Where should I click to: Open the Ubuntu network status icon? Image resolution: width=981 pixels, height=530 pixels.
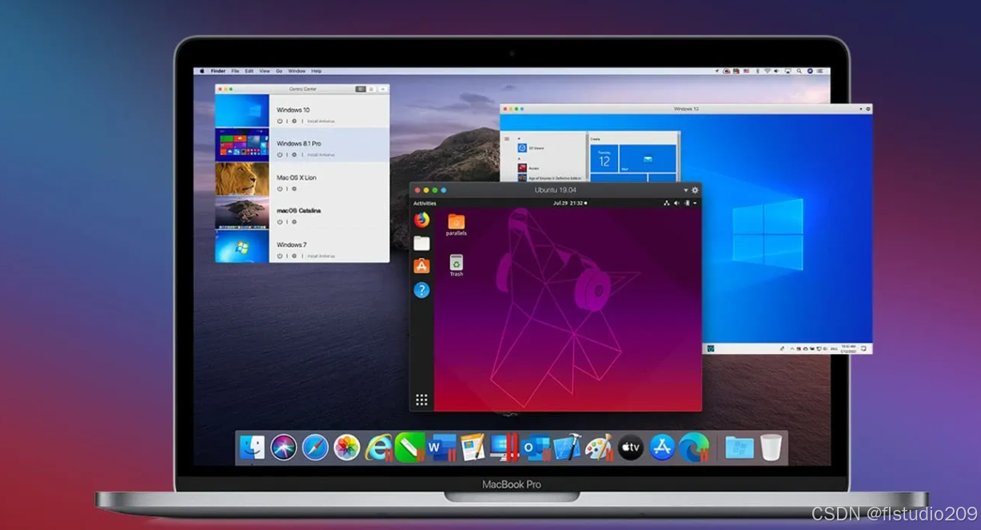click(x=667, y=204)
